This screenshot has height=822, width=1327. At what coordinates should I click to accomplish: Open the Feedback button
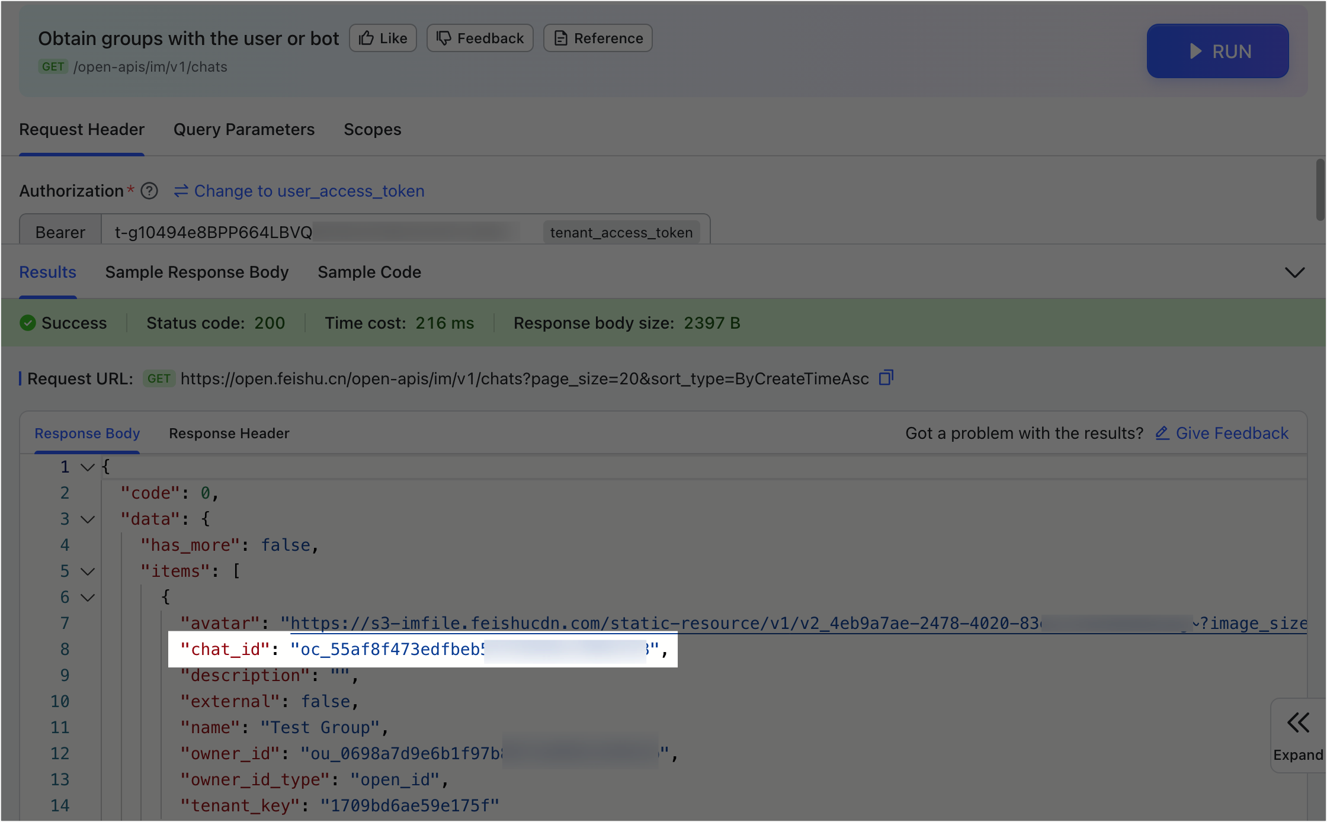tap(480, 38)
